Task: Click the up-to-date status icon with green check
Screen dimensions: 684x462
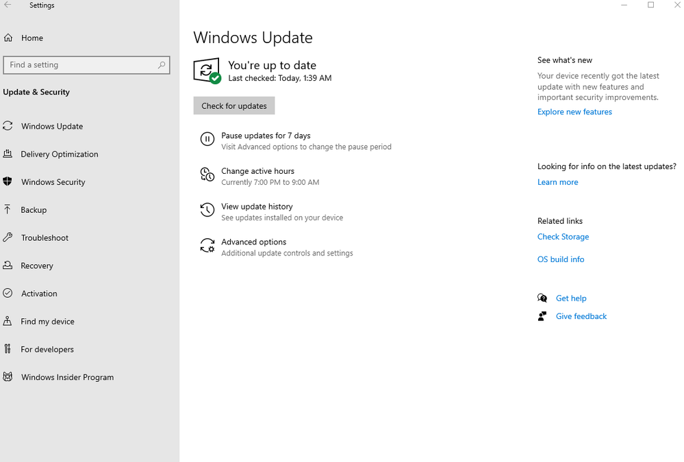Action: pos(207,70)
